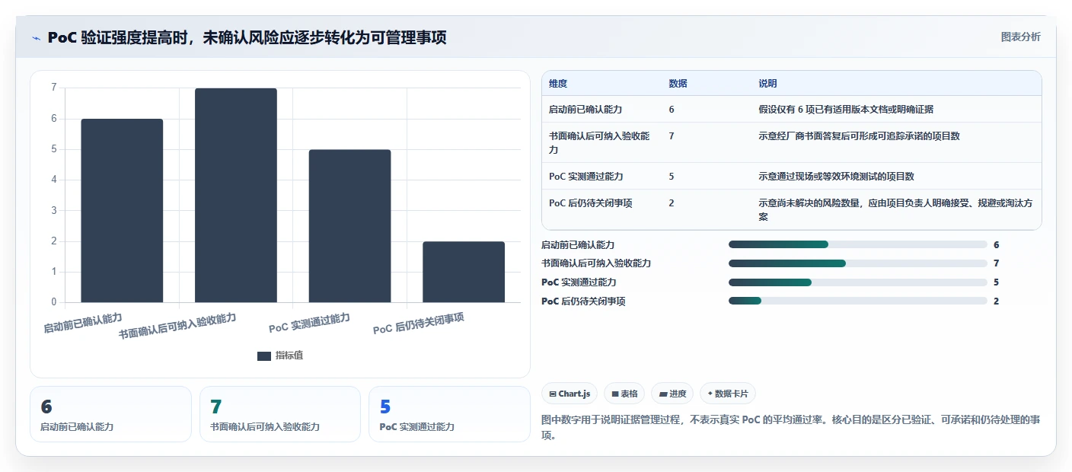Click the lightning icon beside the PoC title
The image size is (1072, 472).
[x=37, y=38]
